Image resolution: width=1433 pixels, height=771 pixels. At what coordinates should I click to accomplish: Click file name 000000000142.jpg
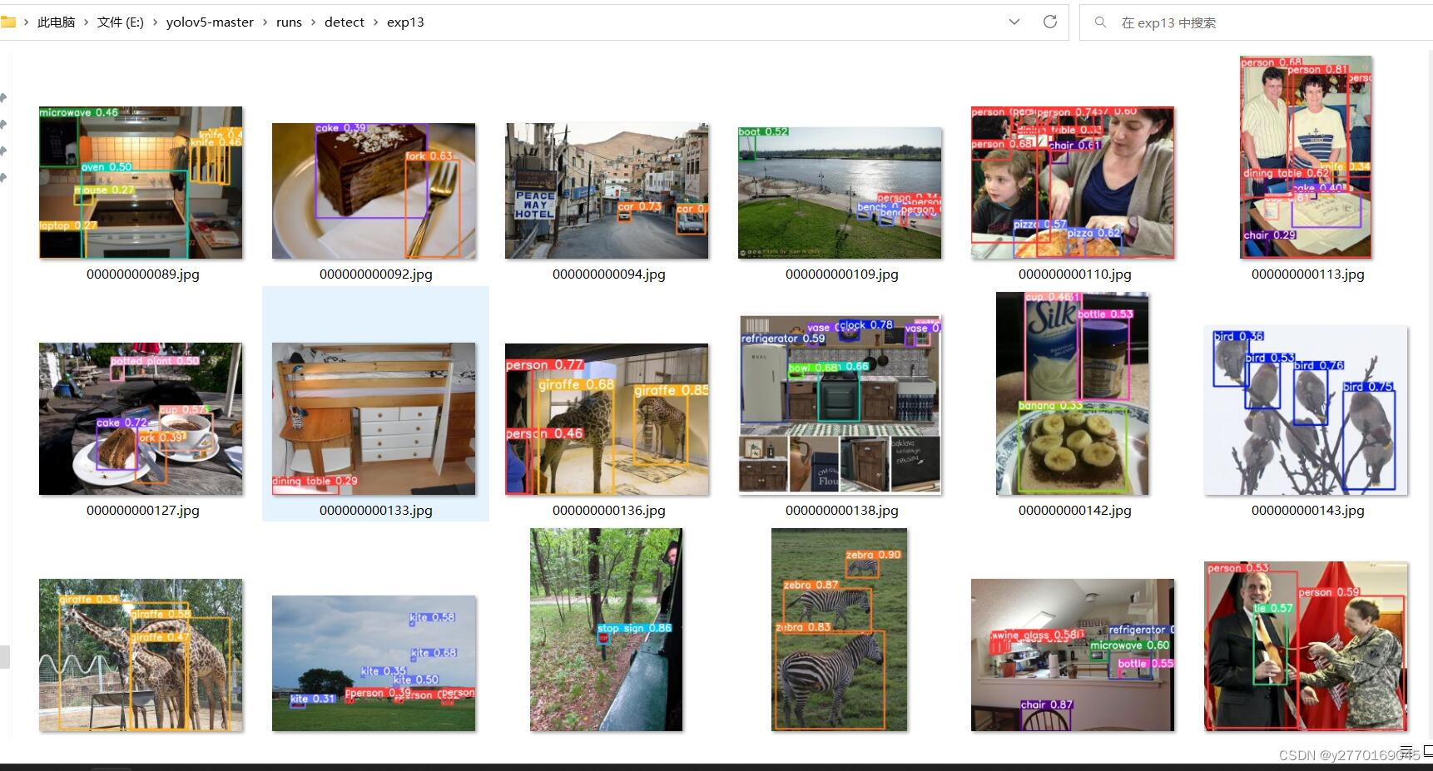pos(1075,511)
